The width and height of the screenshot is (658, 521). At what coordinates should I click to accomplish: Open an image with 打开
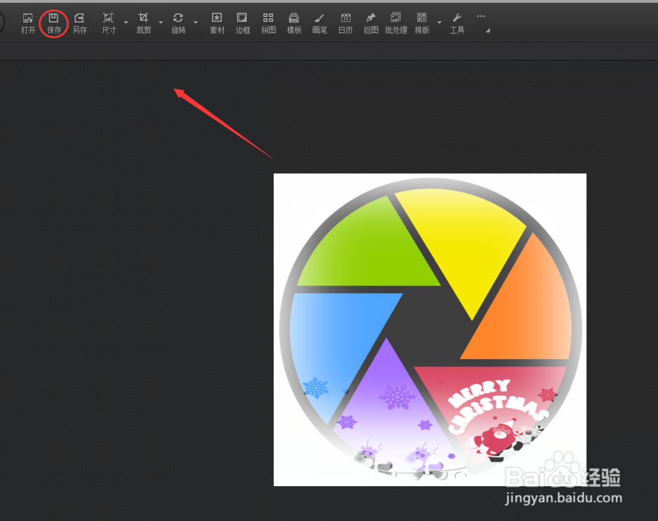point(28,24)
